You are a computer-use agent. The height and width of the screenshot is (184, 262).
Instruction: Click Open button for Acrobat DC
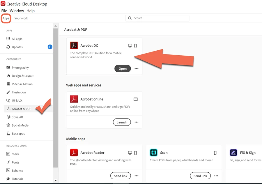[123, 68]
